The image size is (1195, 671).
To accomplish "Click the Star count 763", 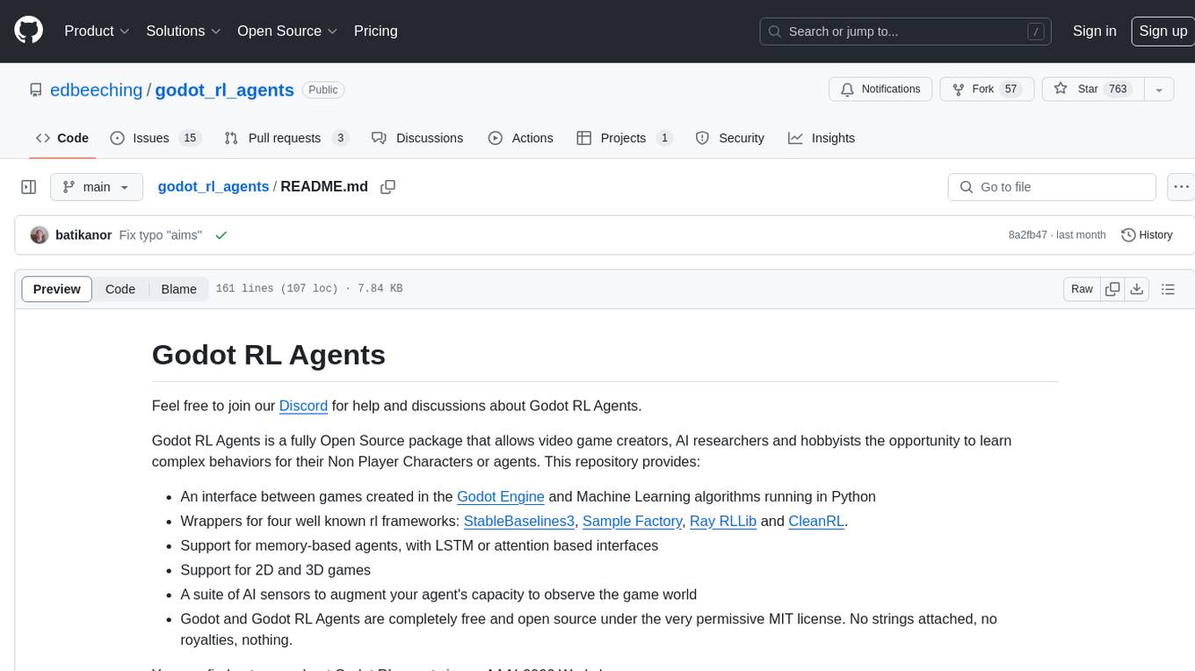I will [1118, 90].
